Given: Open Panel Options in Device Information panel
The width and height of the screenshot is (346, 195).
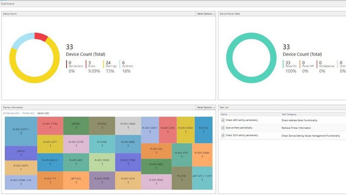Looking at the screenshot, I should [205, 107].
